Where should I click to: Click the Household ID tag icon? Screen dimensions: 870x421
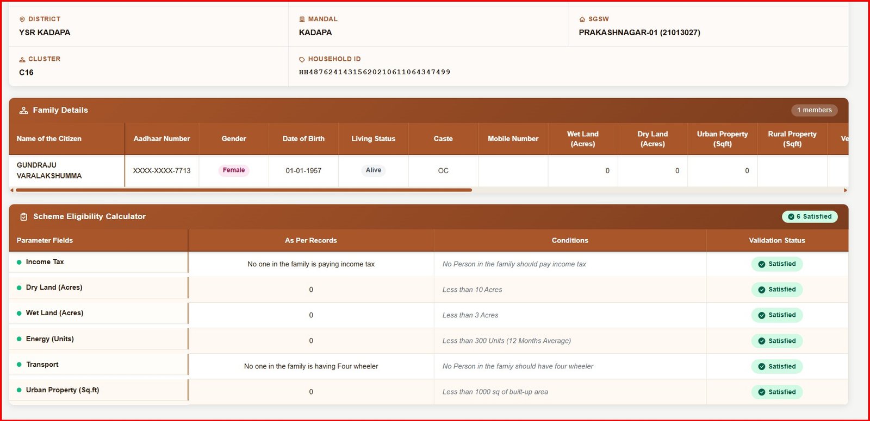[x=302, y=60]
